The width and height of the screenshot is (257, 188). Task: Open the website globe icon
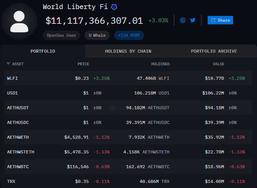coord(183,20)
